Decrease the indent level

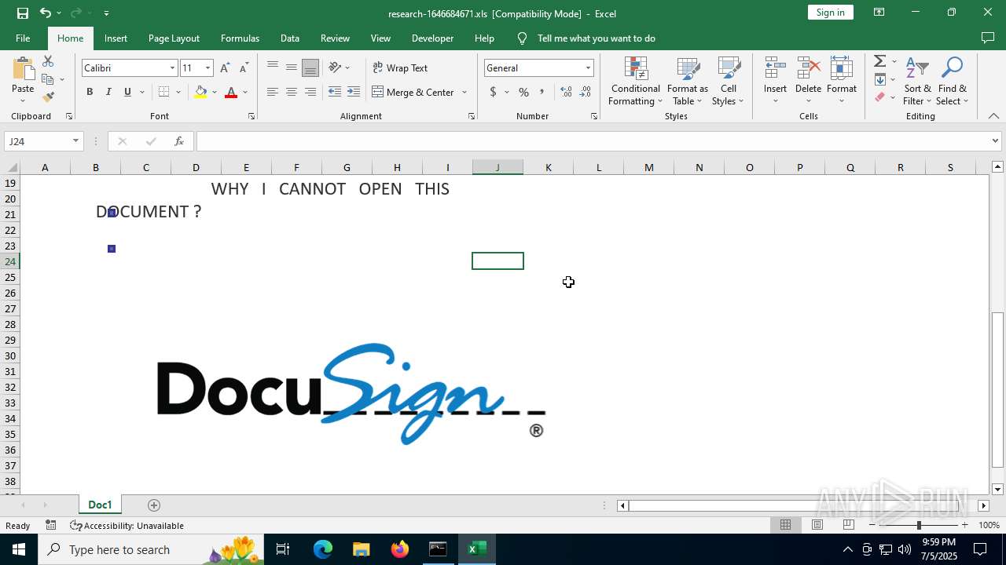point(335,92)
